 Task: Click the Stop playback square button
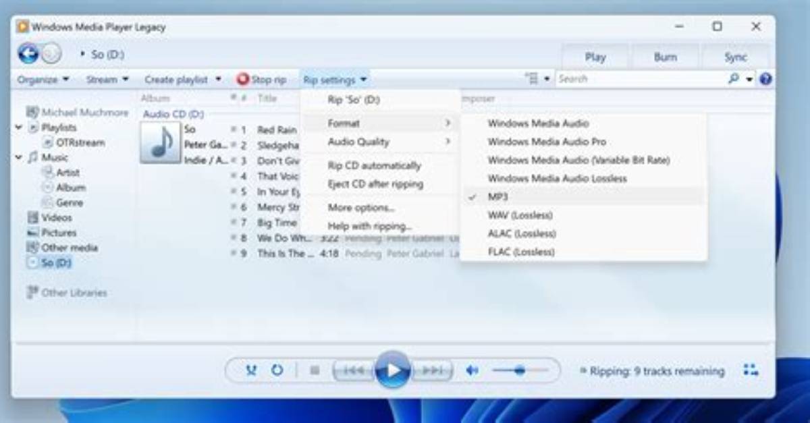315,370
